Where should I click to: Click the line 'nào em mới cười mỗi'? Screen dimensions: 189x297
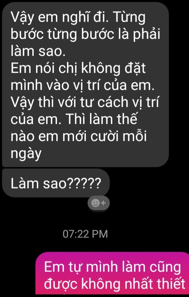click(79, 136)
